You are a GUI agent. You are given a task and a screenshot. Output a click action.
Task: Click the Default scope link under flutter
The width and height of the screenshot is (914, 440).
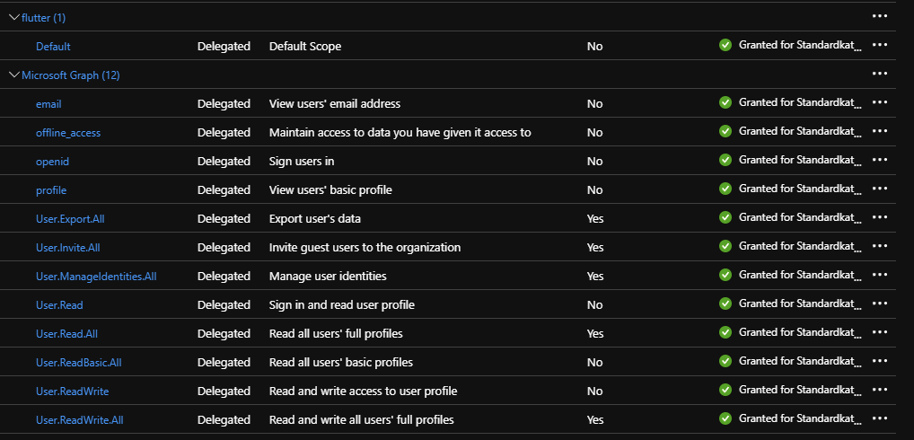pyautogui.click(x=53, y=46)
